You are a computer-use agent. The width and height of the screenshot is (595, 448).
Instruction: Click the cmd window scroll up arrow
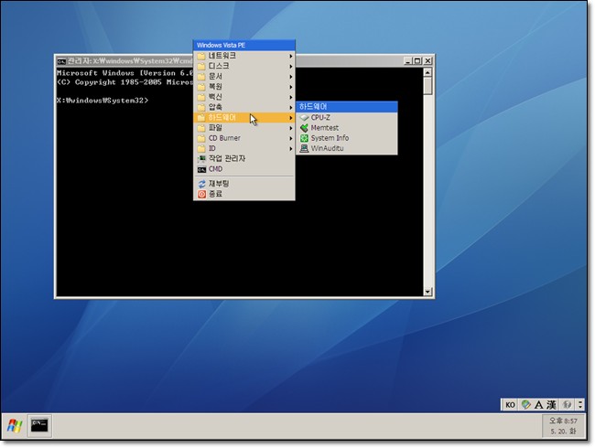point(427,72)
